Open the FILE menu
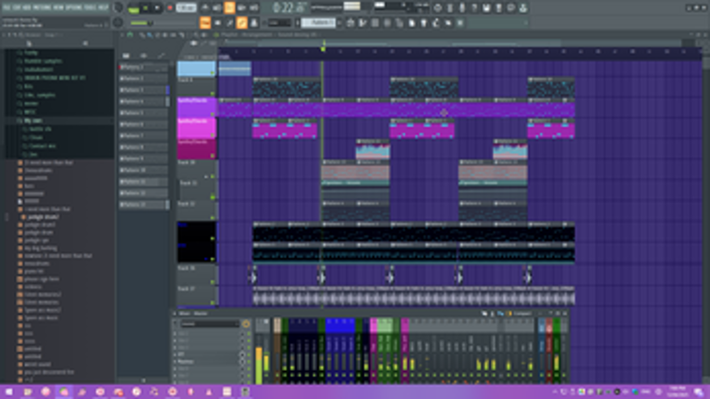The height and width of the screenshot is (399, 710). pos(6,7)
